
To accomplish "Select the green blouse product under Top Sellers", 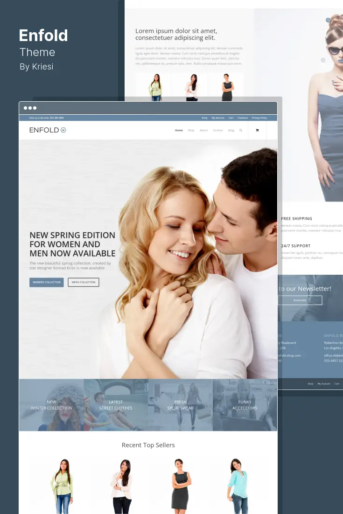I will [62, 486].
